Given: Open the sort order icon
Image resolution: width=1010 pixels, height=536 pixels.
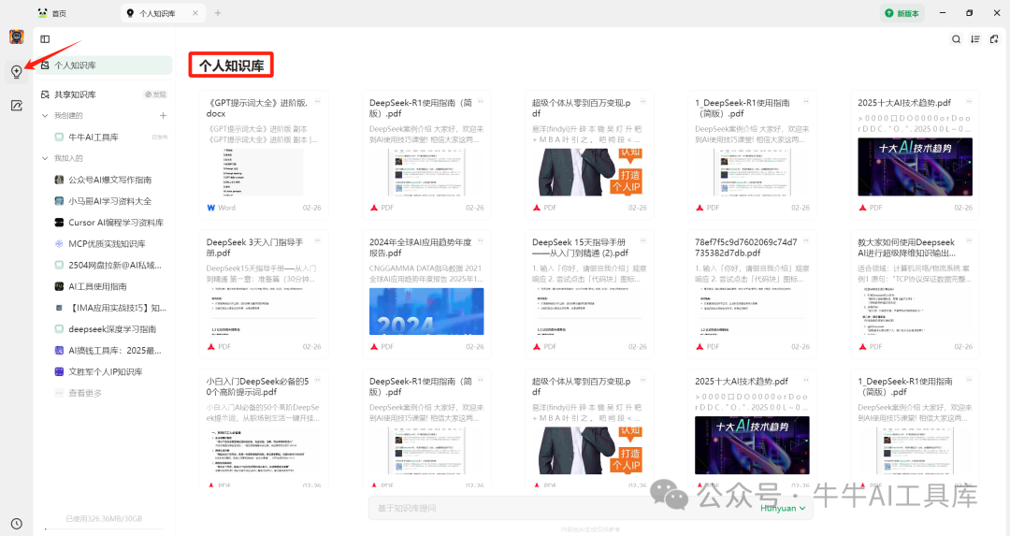Looking at the screenshot, I should pyautogui.click(x=975, y=39).
